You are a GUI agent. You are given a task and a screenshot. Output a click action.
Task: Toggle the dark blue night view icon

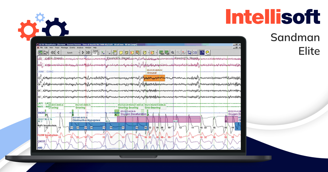pyautogui.click(x=202, y=52)
